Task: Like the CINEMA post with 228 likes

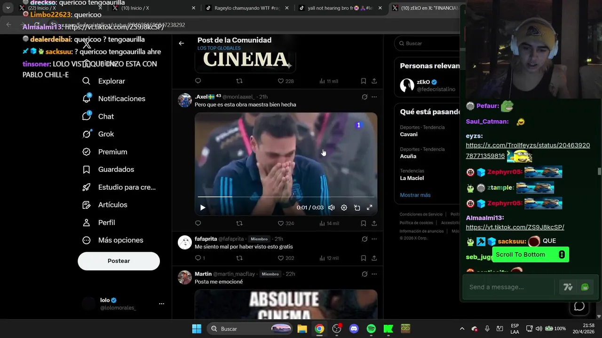Action: pyautogui.click(x=286, y=81)
